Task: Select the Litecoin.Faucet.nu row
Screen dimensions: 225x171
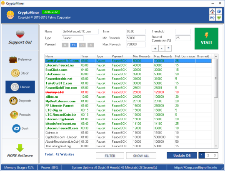Action: (x=128, y=65)
